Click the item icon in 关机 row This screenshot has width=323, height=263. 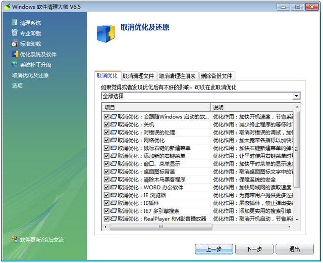pos(113,124)
